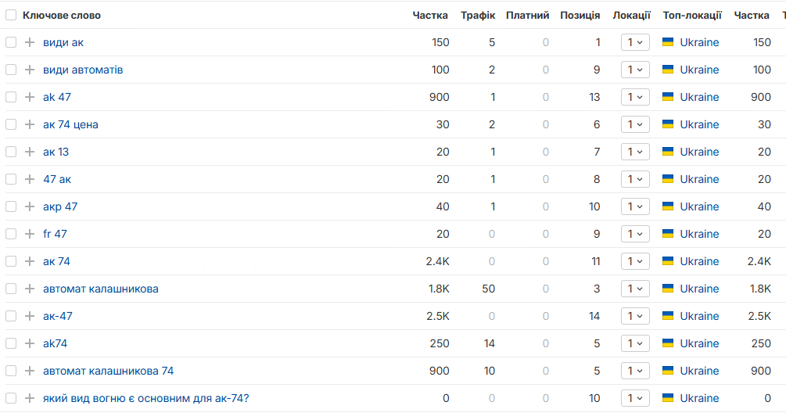The width and height of the screenshot is (786, 420).
Task: Click plus icon for 'автомат калашникова' row
Action: [30, 289]
